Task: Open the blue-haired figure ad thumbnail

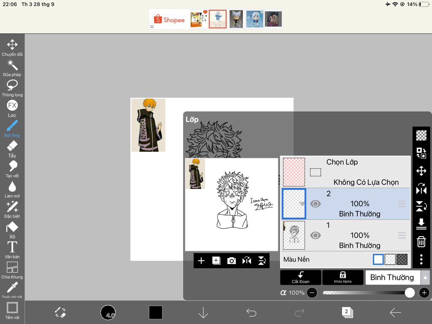Action: click(x=254, y=19)
